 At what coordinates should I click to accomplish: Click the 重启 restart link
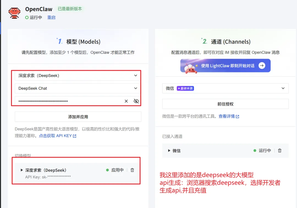(x=51, y=17)
